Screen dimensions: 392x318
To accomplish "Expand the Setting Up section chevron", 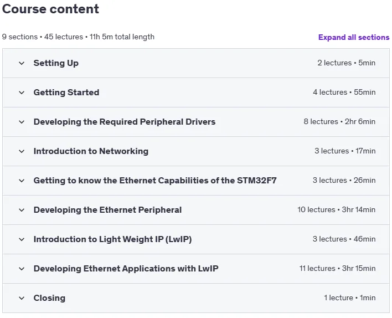I will (22, 63).
